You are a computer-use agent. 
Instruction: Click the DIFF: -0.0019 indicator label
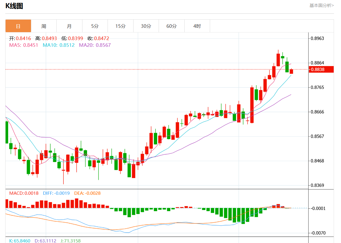tap(56, 193)
